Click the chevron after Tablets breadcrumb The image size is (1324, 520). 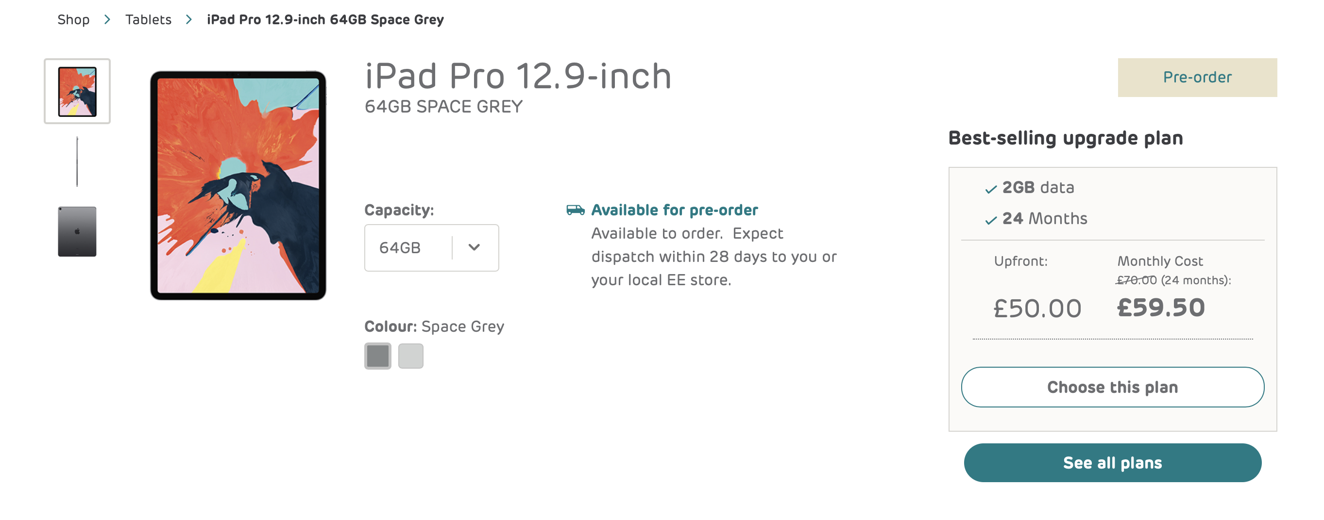[188, 19]
